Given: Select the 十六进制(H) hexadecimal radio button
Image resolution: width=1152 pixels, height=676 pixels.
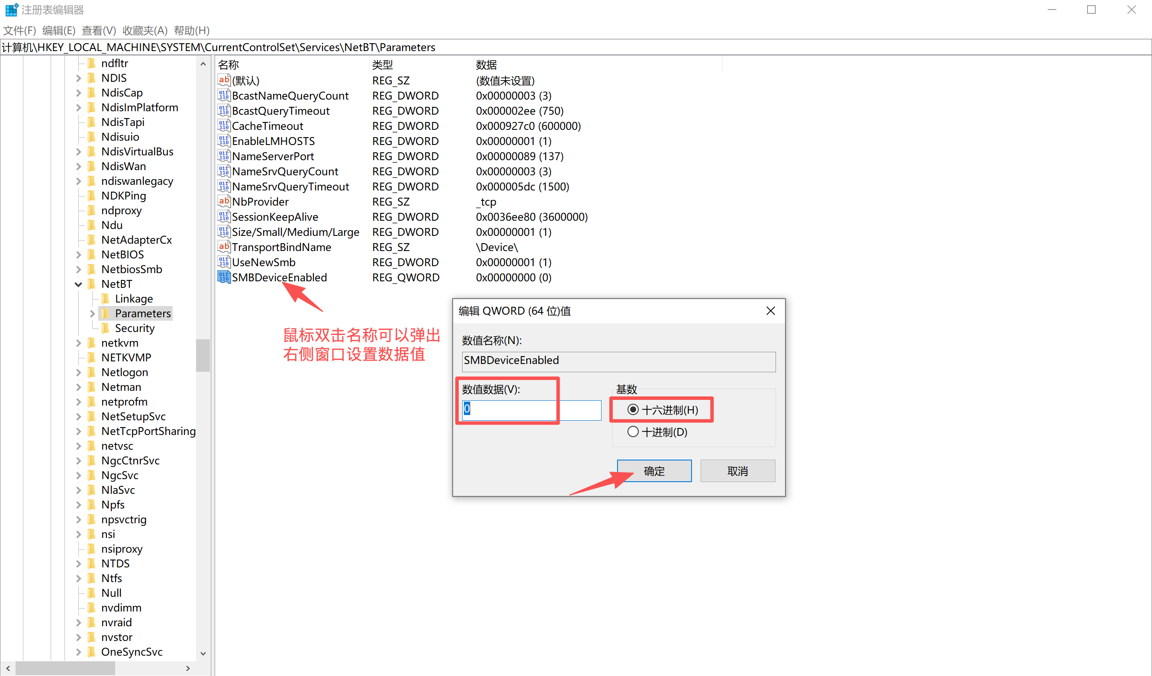Looking at the screenshot, I should (633, 409).
